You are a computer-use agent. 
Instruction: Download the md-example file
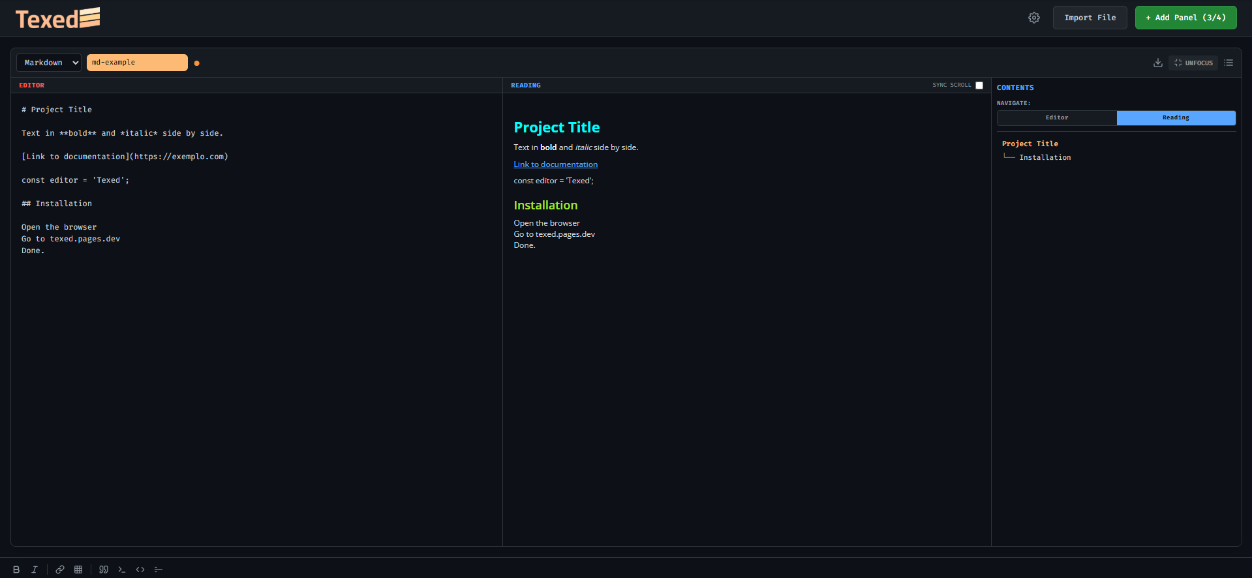pos(1157,63)
